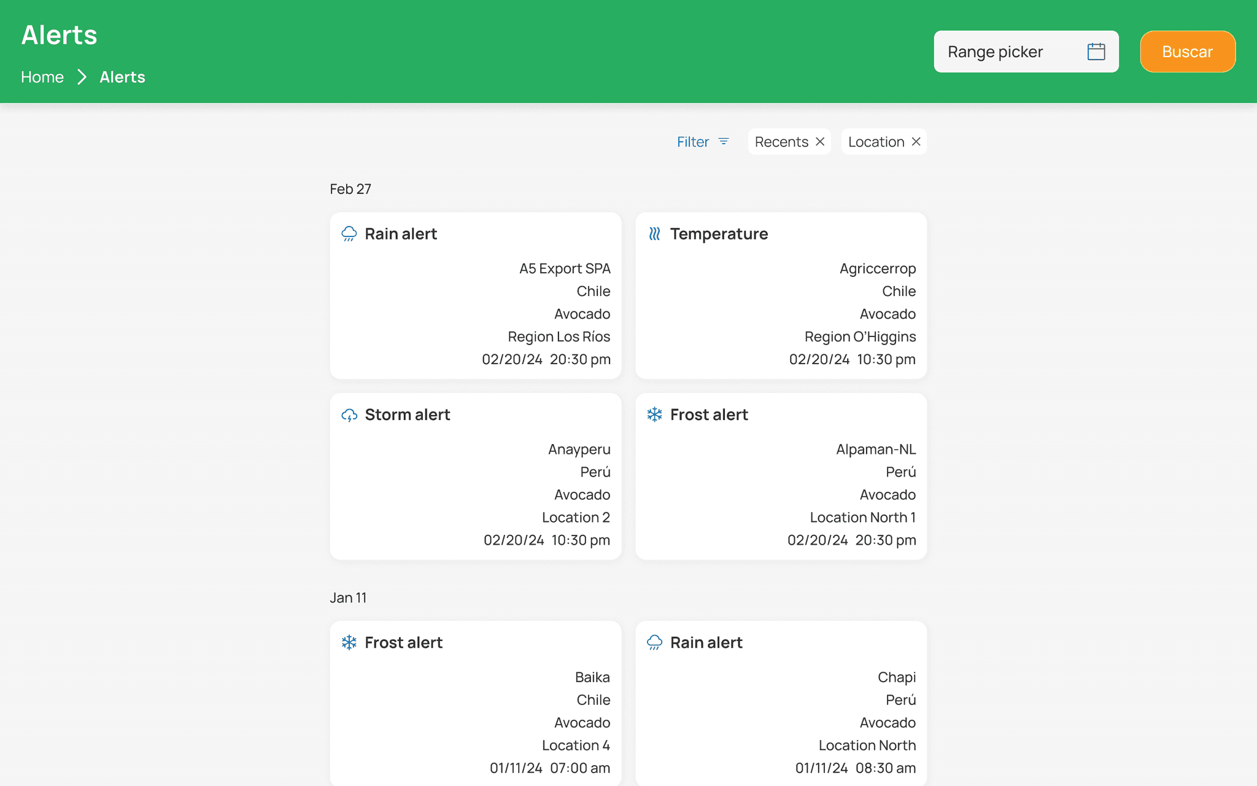Open the Storm alert card for Anayperu

[475, 477]
